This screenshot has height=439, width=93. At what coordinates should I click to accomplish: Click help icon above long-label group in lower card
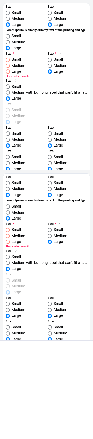tap(16, 251)
